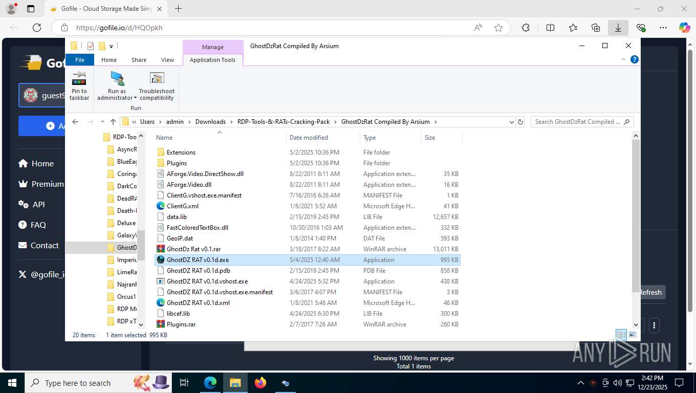The height and width of the screenshot is (393, 696).
Task: Click the Search GhostDzRat Compiled field
Action: (x=582, y=122)
